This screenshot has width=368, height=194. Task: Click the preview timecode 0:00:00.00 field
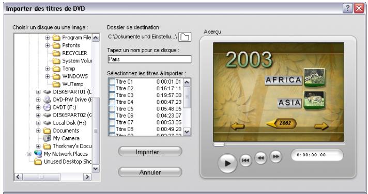point(317,155)
